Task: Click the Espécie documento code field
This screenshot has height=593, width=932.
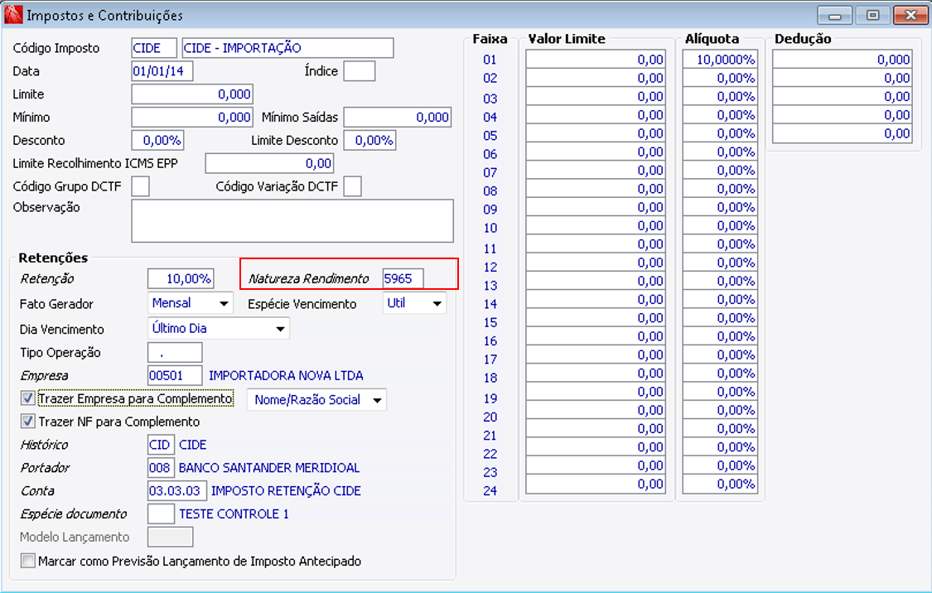Action: click(x=161, y=514)
